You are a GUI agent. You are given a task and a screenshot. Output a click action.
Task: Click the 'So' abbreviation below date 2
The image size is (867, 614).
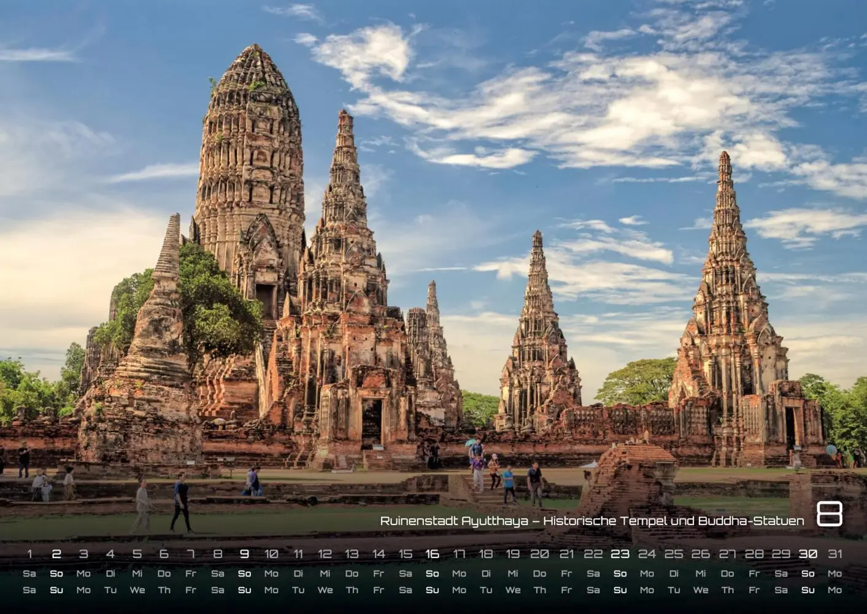[56, 572]
